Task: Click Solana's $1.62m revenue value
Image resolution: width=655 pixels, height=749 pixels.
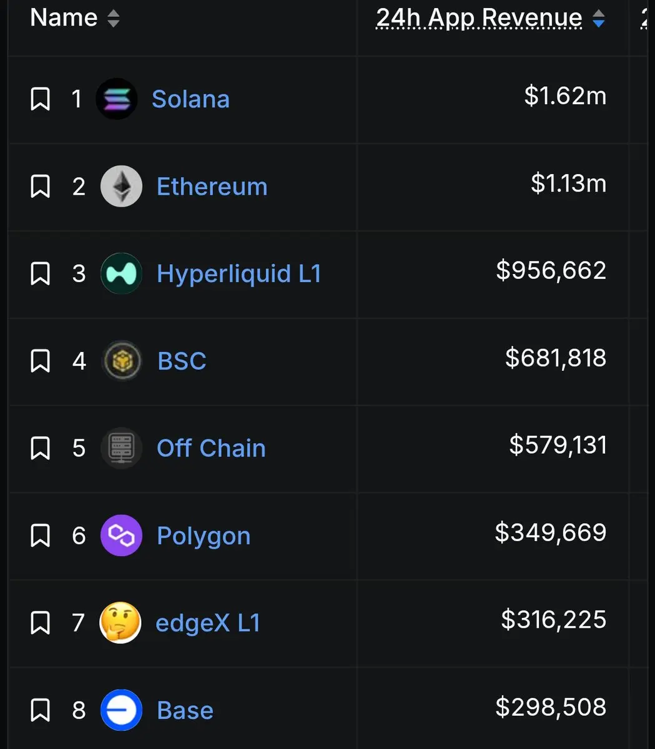Action: point(565,96)
